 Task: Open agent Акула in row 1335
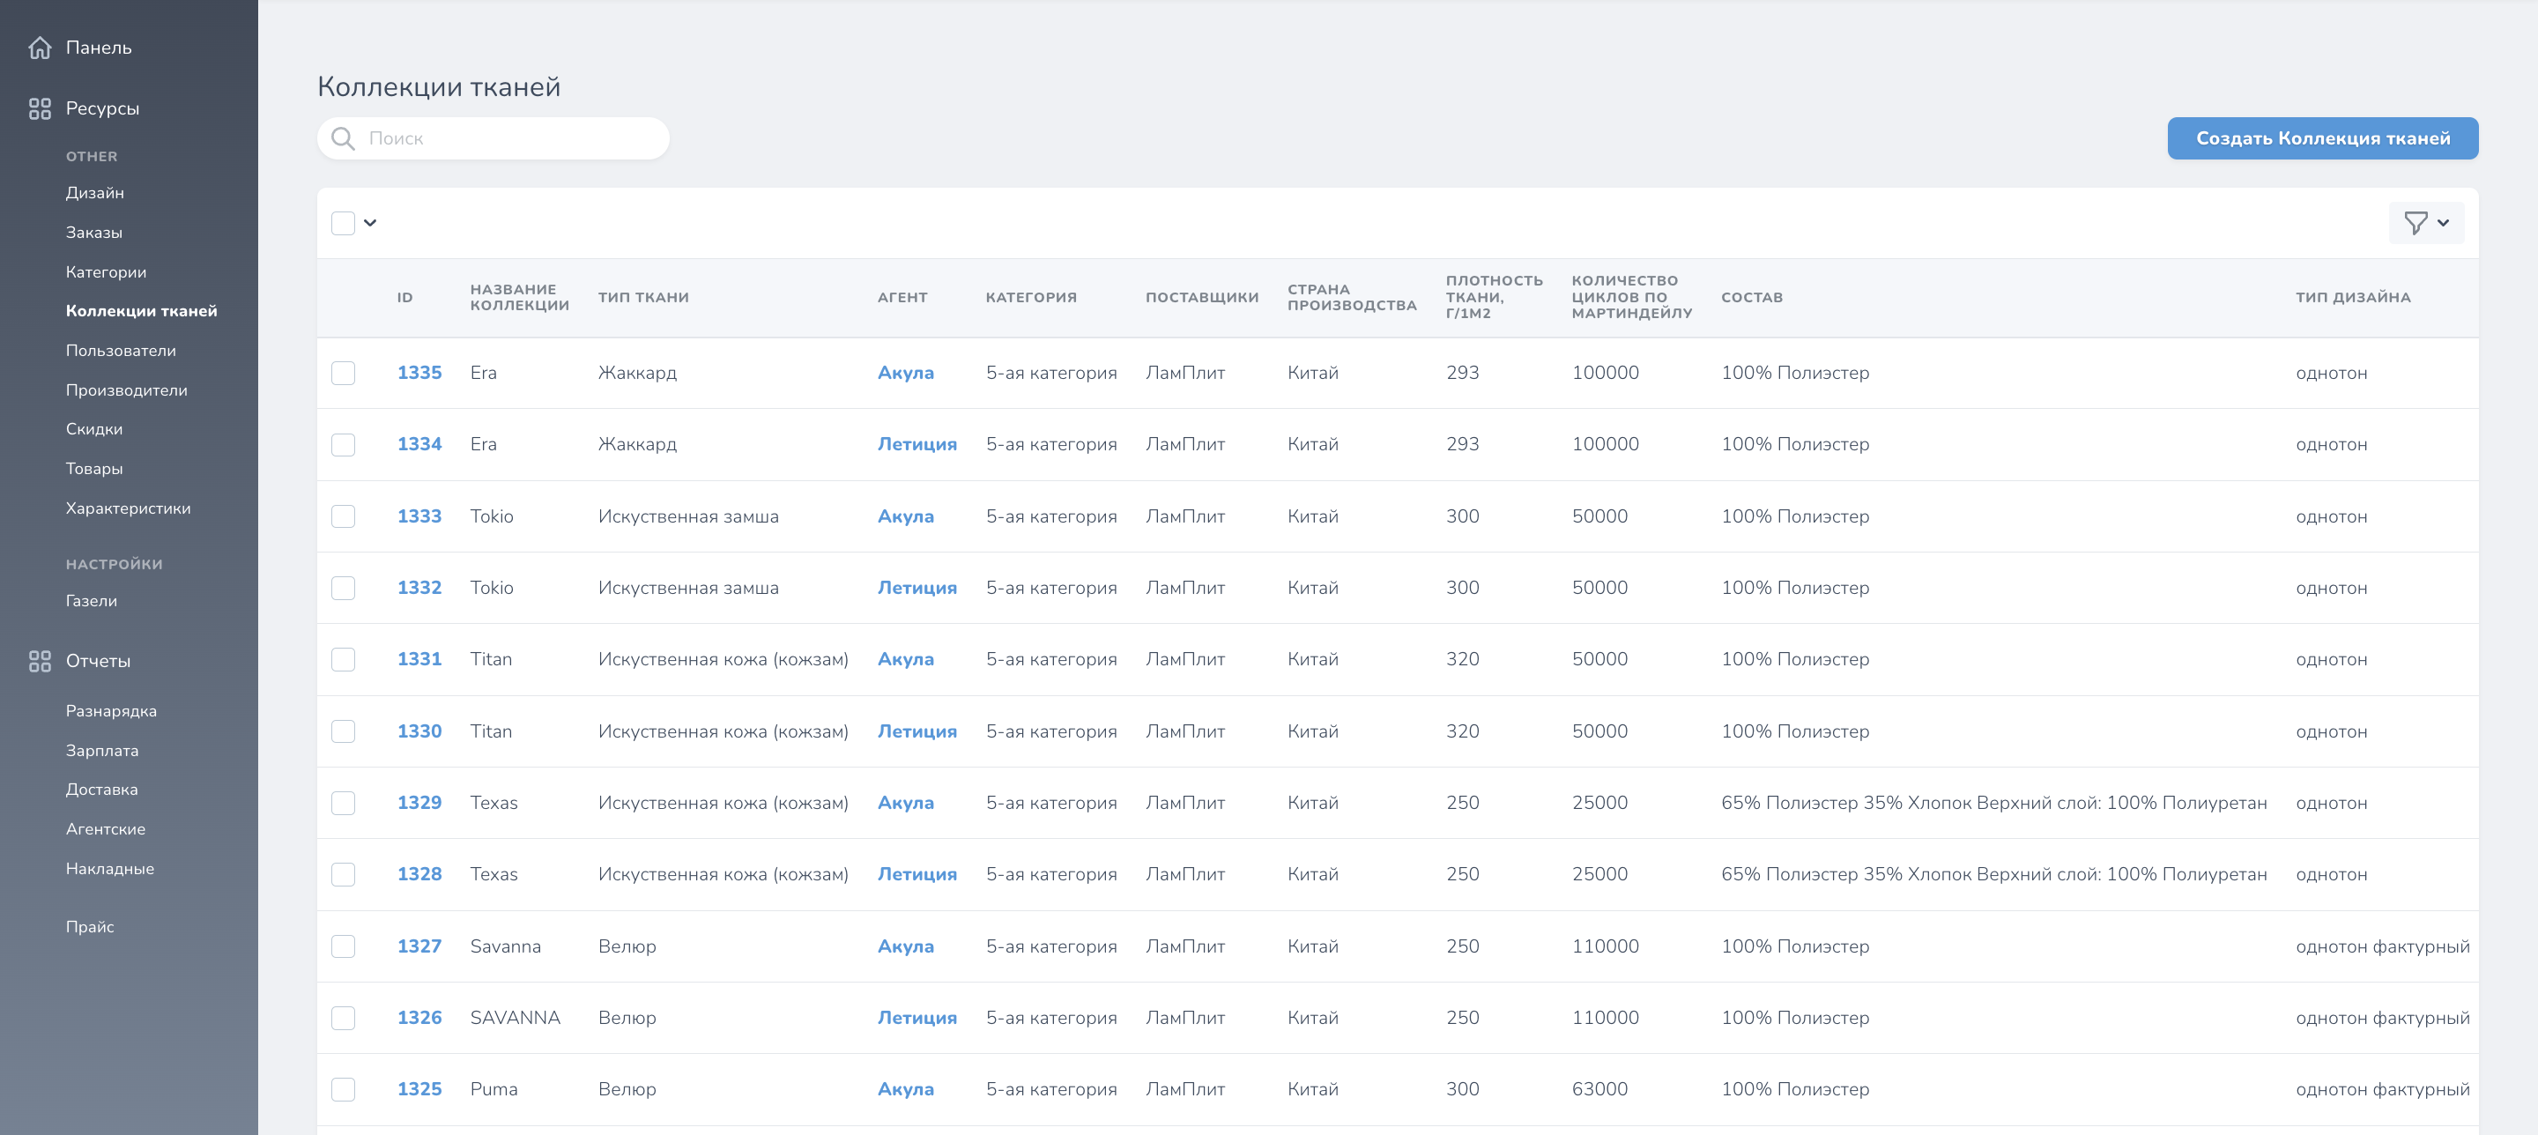pyautogui.click(x=905, y=374)
